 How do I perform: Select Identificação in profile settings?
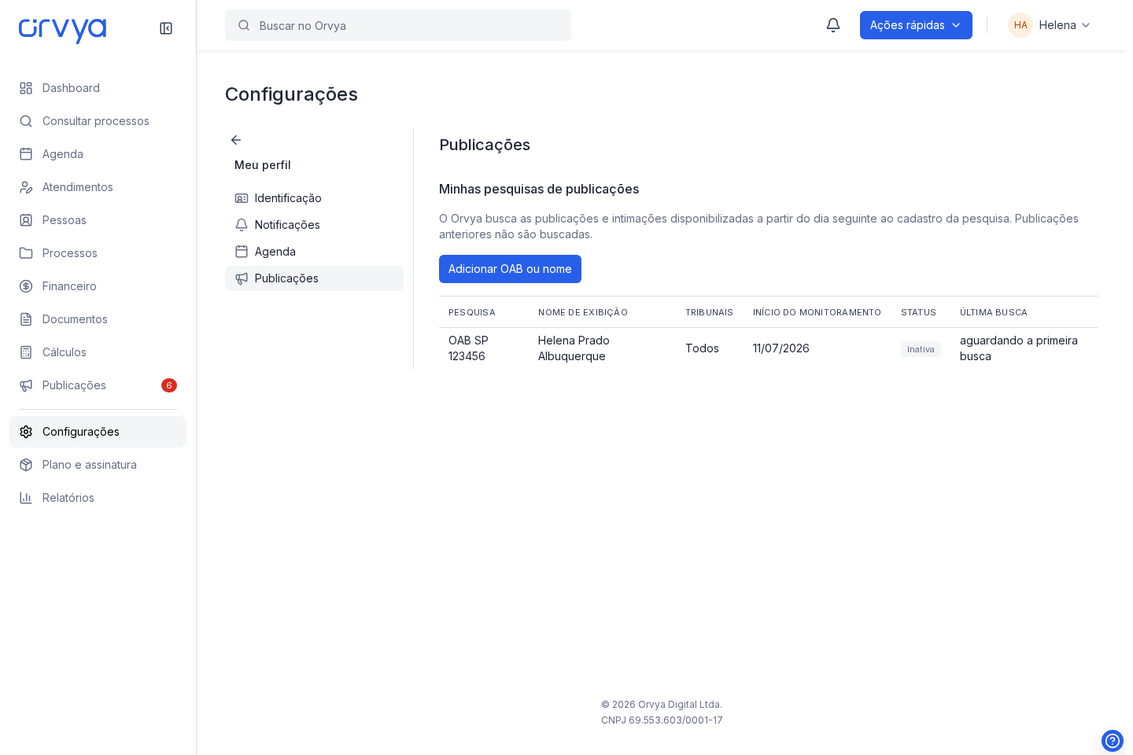pos(314,198)
